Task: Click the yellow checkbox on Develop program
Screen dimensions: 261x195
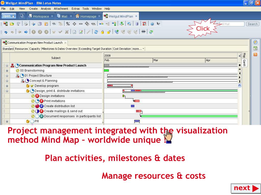Action: tap(32, 86)
